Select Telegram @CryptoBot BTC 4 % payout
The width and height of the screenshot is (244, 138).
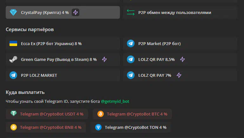click(x=132, y=114)
